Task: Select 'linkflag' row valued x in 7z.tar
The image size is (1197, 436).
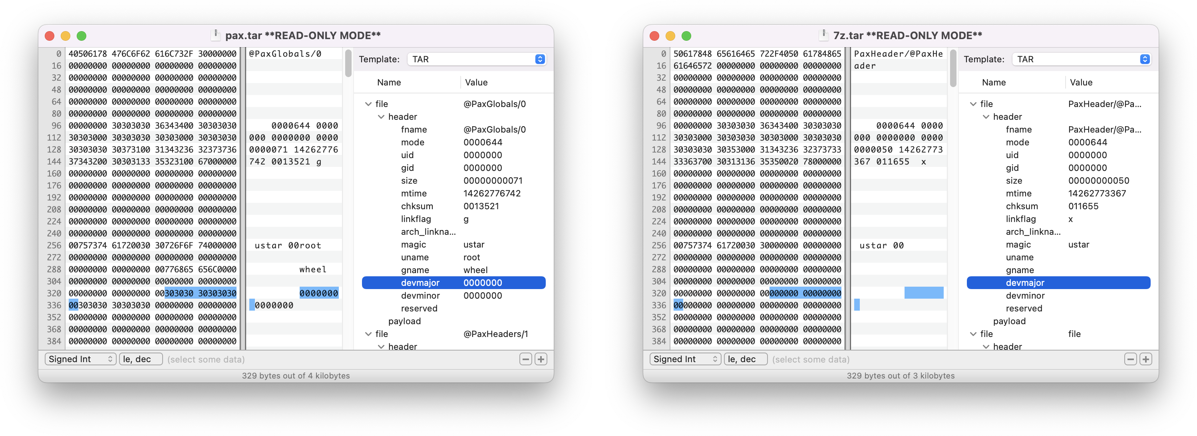Action: coord(1058,219)
